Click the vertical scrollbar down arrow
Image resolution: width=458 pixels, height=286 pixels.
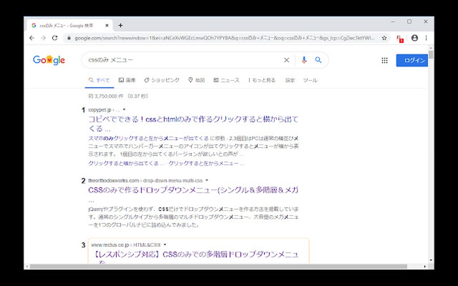pos(431,260)
